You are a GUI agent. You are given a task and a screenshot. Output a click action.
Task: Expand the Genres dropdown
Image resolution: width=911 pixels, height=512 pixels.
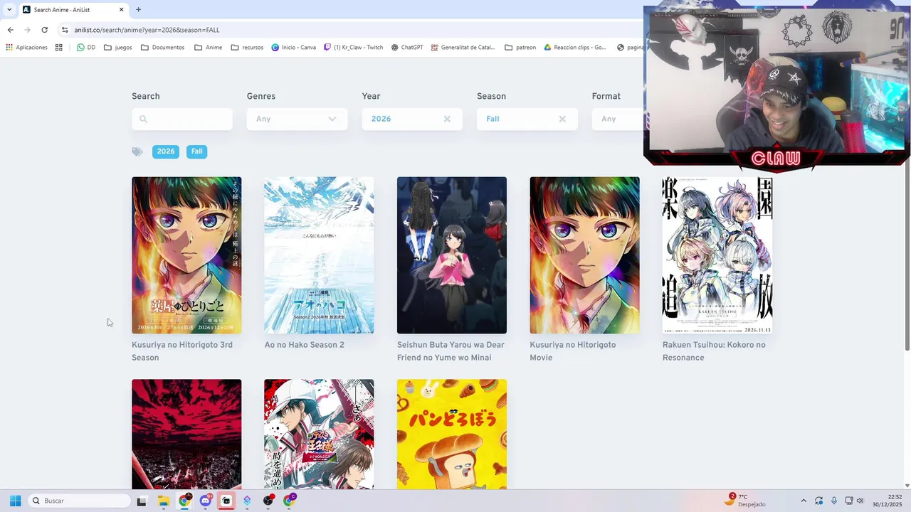[297, 119]
